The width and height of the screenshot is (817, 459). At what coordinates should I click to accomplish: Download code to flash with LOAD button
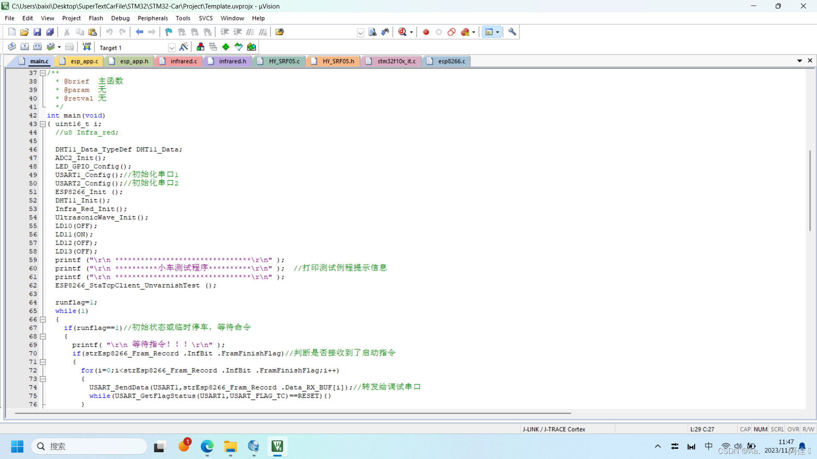tap(86, 47)
